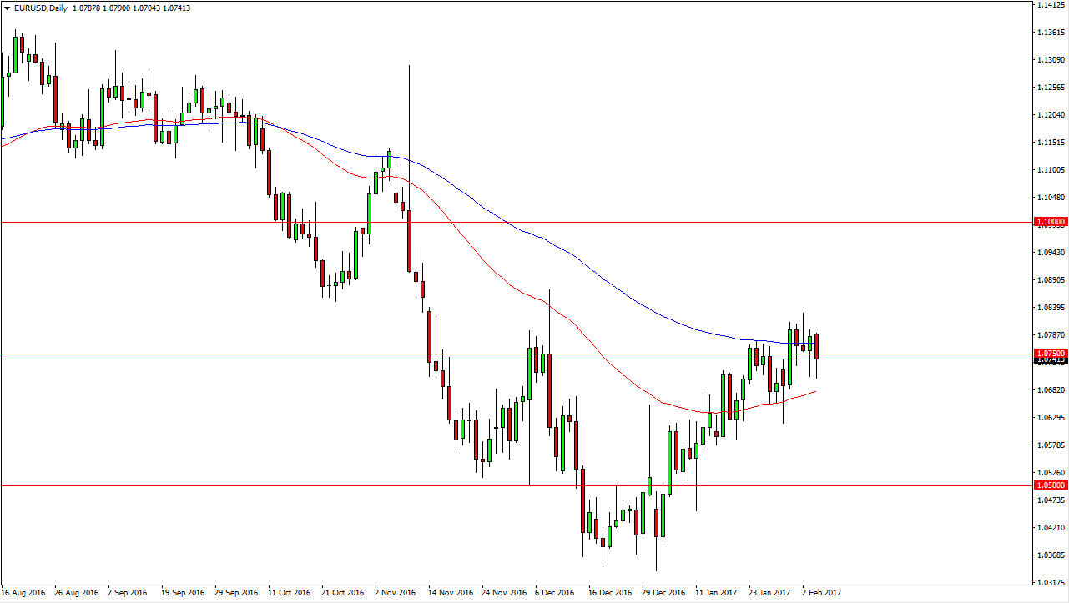Click the most recent red candlestick
Viewport: 1069px width, 603px height.
(x=817, y=345)
